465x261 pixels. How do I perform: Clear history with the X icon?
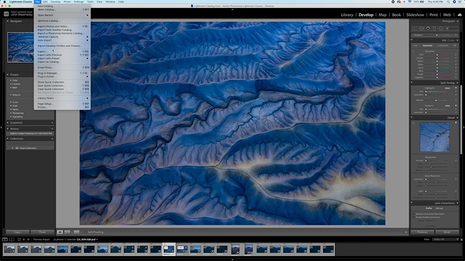[52, 129]
